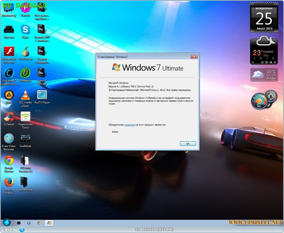Image resolution: width=284 pixels, height=233 pixels.
Task: Select the VLC media player shortcut
Action: [25, 95]
